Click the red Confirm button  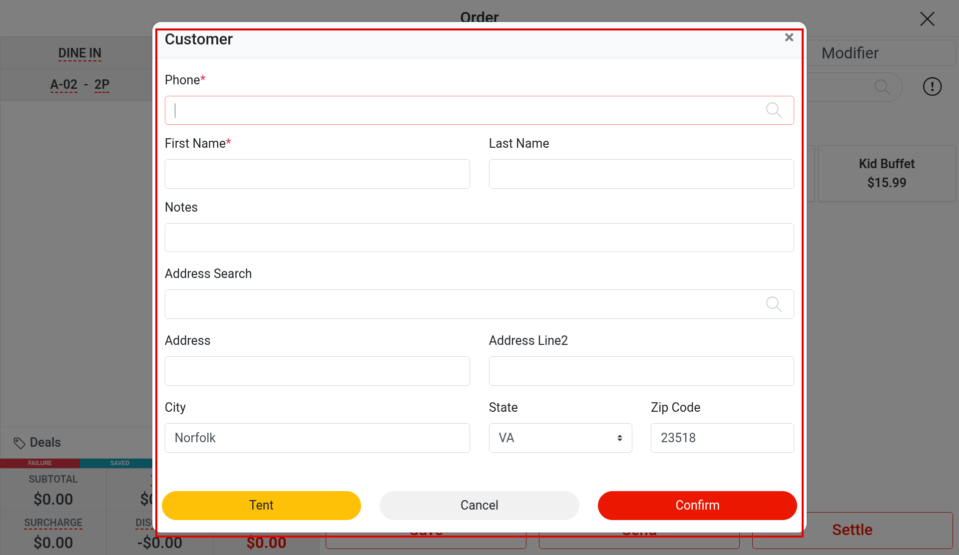(x=697, y=505)
